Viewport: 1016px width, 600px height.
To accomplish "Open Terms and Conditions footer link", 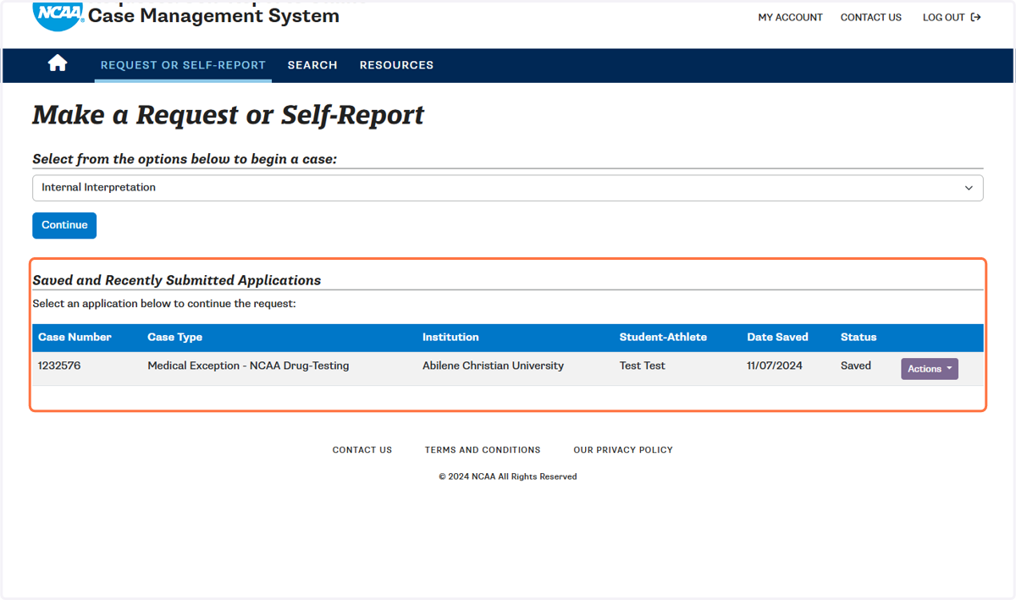I will [483, 450].
